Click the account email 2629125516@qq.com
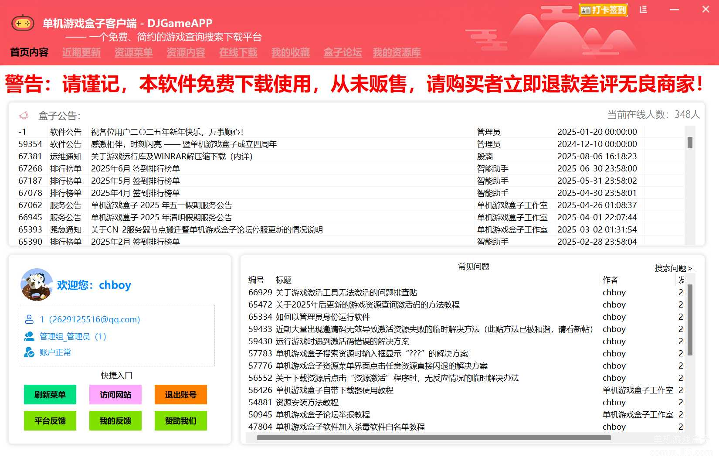 coord(95,319)
